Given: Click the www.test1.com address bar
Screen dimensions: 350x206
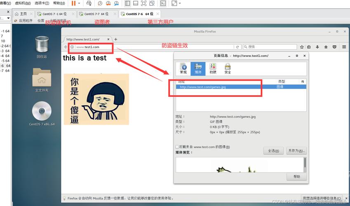Looking at the screenshot, I should point(152,47).
